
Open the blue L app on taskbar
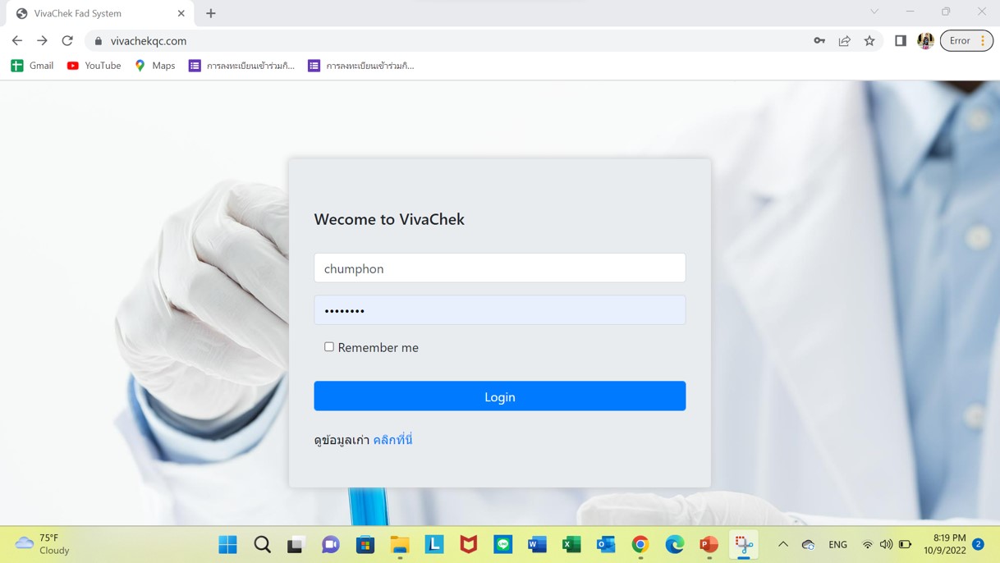point(434,544)
